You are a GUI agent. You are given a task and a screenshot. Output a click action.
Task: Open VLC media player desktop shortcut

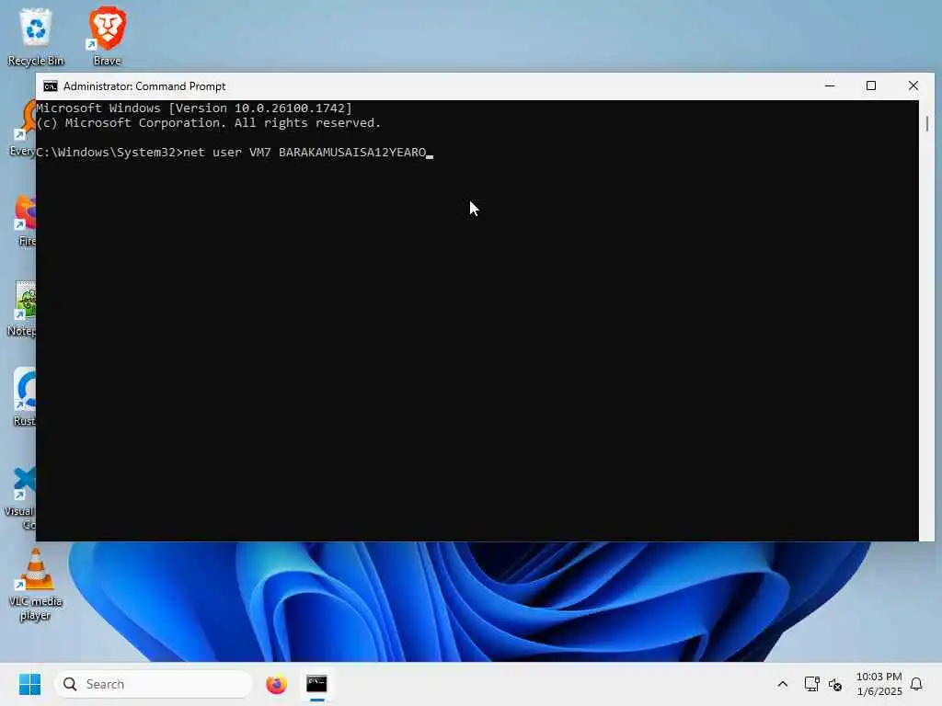36,586
